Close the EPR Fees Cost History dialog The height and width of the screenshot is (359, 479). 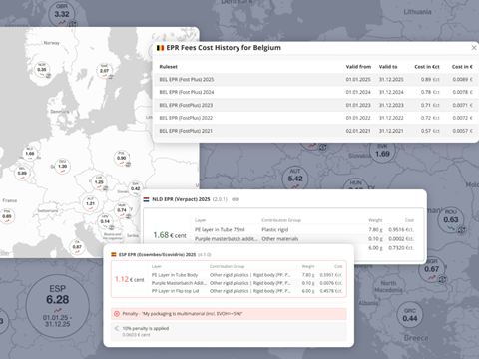474,48
